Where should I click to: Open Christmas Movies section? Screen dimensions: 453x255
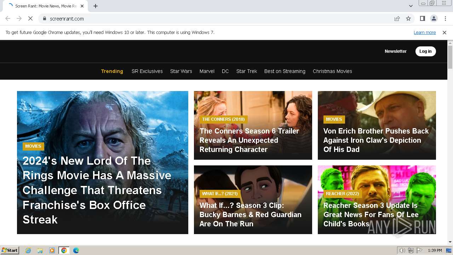click(x=332, y=71)
